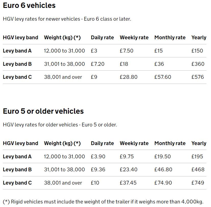The image size is (211, 207).
Task: Click the £37.45 weekly rate cell
Action: [x=128, y=183]
